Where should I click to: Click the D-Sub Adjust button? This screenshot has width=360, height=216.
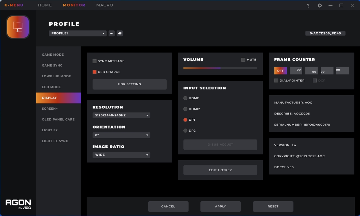coord(220,145)
